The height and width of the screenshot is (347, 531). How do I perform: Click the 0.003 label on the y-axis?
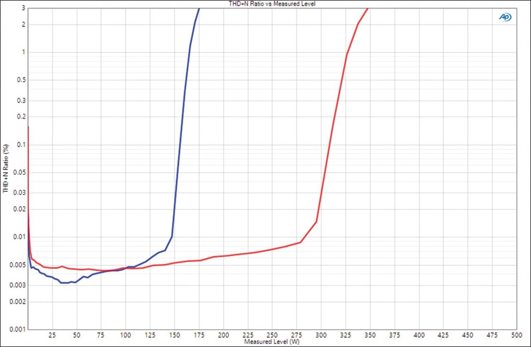(x=18, y=285)
